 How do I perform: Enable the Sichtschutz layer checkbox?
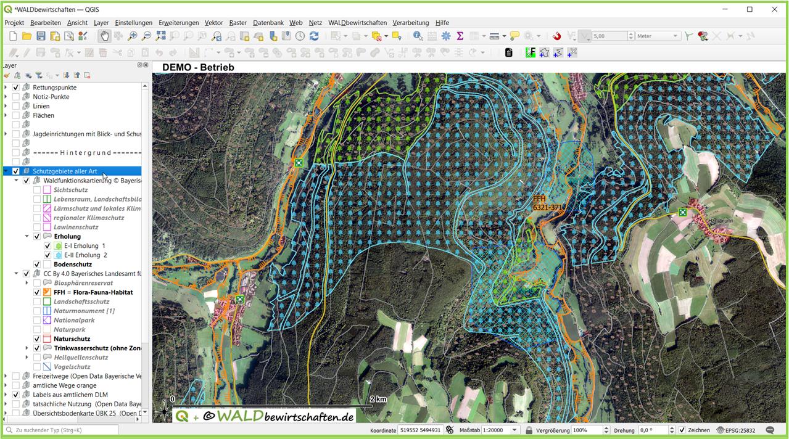[37, 190]
